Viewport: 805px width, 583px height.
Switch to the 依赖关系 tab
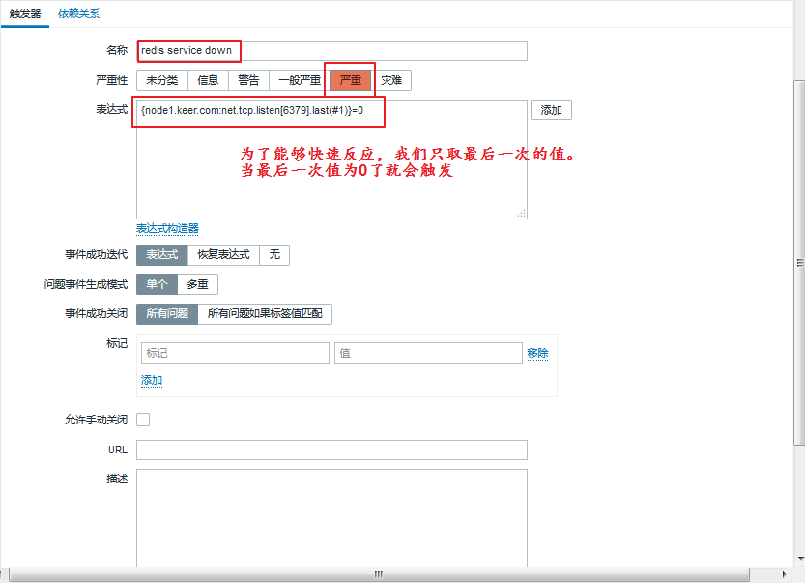tap(78, 14)
